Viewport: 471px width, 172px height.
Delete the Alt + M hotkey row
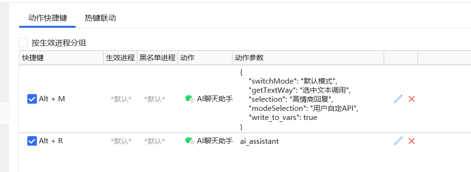tap(412, 99)
